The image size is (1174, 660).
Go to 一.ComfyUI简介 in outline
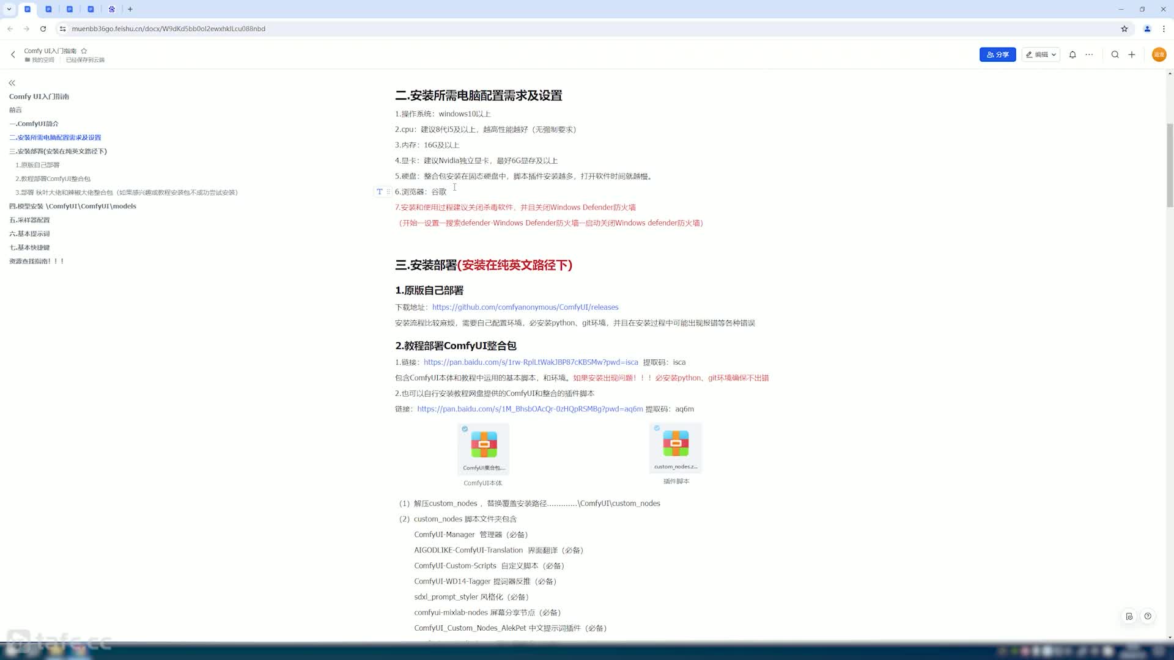(x=34, y=123)
